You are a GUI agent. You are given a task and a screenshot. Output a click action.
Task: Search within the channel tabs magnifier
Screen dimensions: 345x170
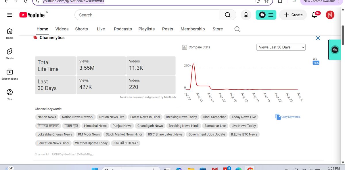237,29
